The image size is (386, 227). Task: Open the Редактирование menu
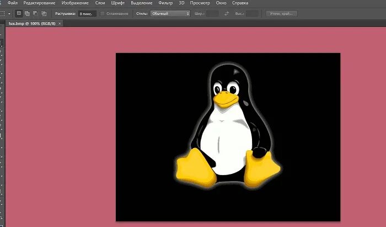pos(39,3)
